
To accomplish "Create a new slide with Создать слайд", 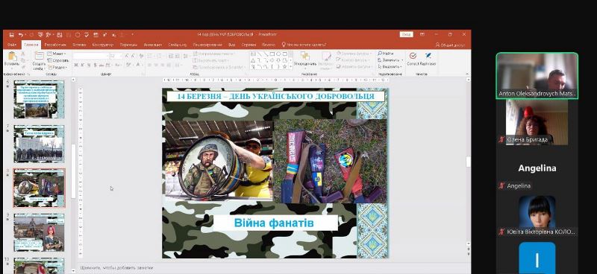I will click(x=39, y=61).
